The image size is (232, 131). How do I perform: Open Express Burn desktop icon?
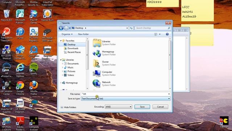point(47,15)
